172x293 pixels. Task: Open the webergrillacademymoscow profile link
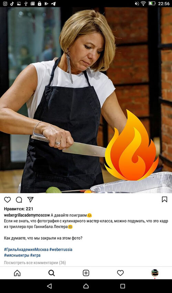coord(27,215)
